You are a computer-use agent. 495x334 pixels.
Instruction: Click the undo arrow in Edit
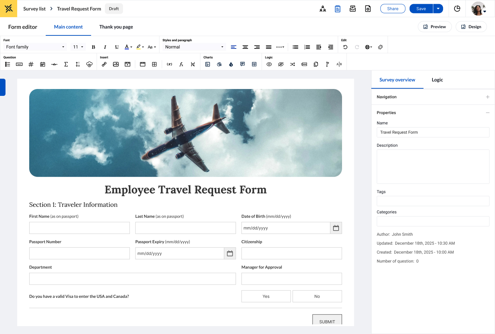click(345, 47)
